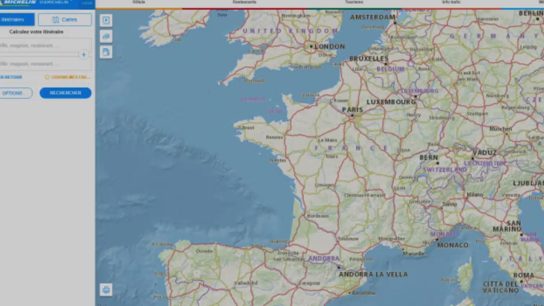Click the orange favourites star icon
This screenshot has height=306, width=544.
pyautogui.click(x=47, y=77)
